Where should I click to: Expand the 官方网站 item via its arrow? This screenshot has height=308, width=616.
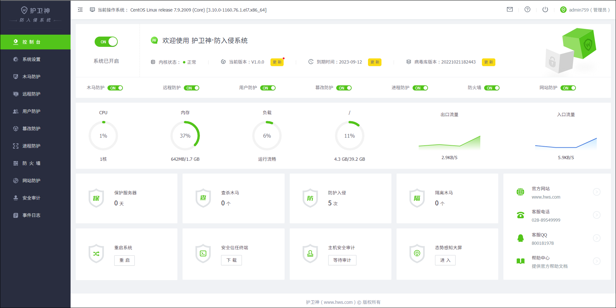point(597,192)
